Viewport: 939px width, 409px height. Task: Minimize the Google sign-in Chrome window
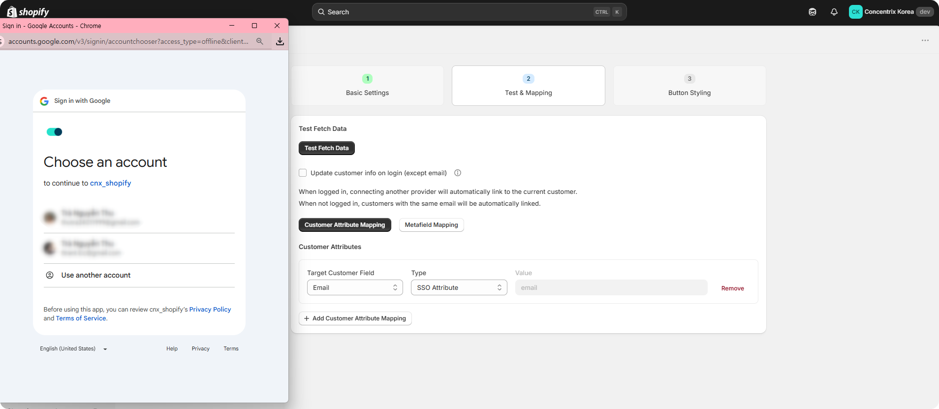click(232, 26)
